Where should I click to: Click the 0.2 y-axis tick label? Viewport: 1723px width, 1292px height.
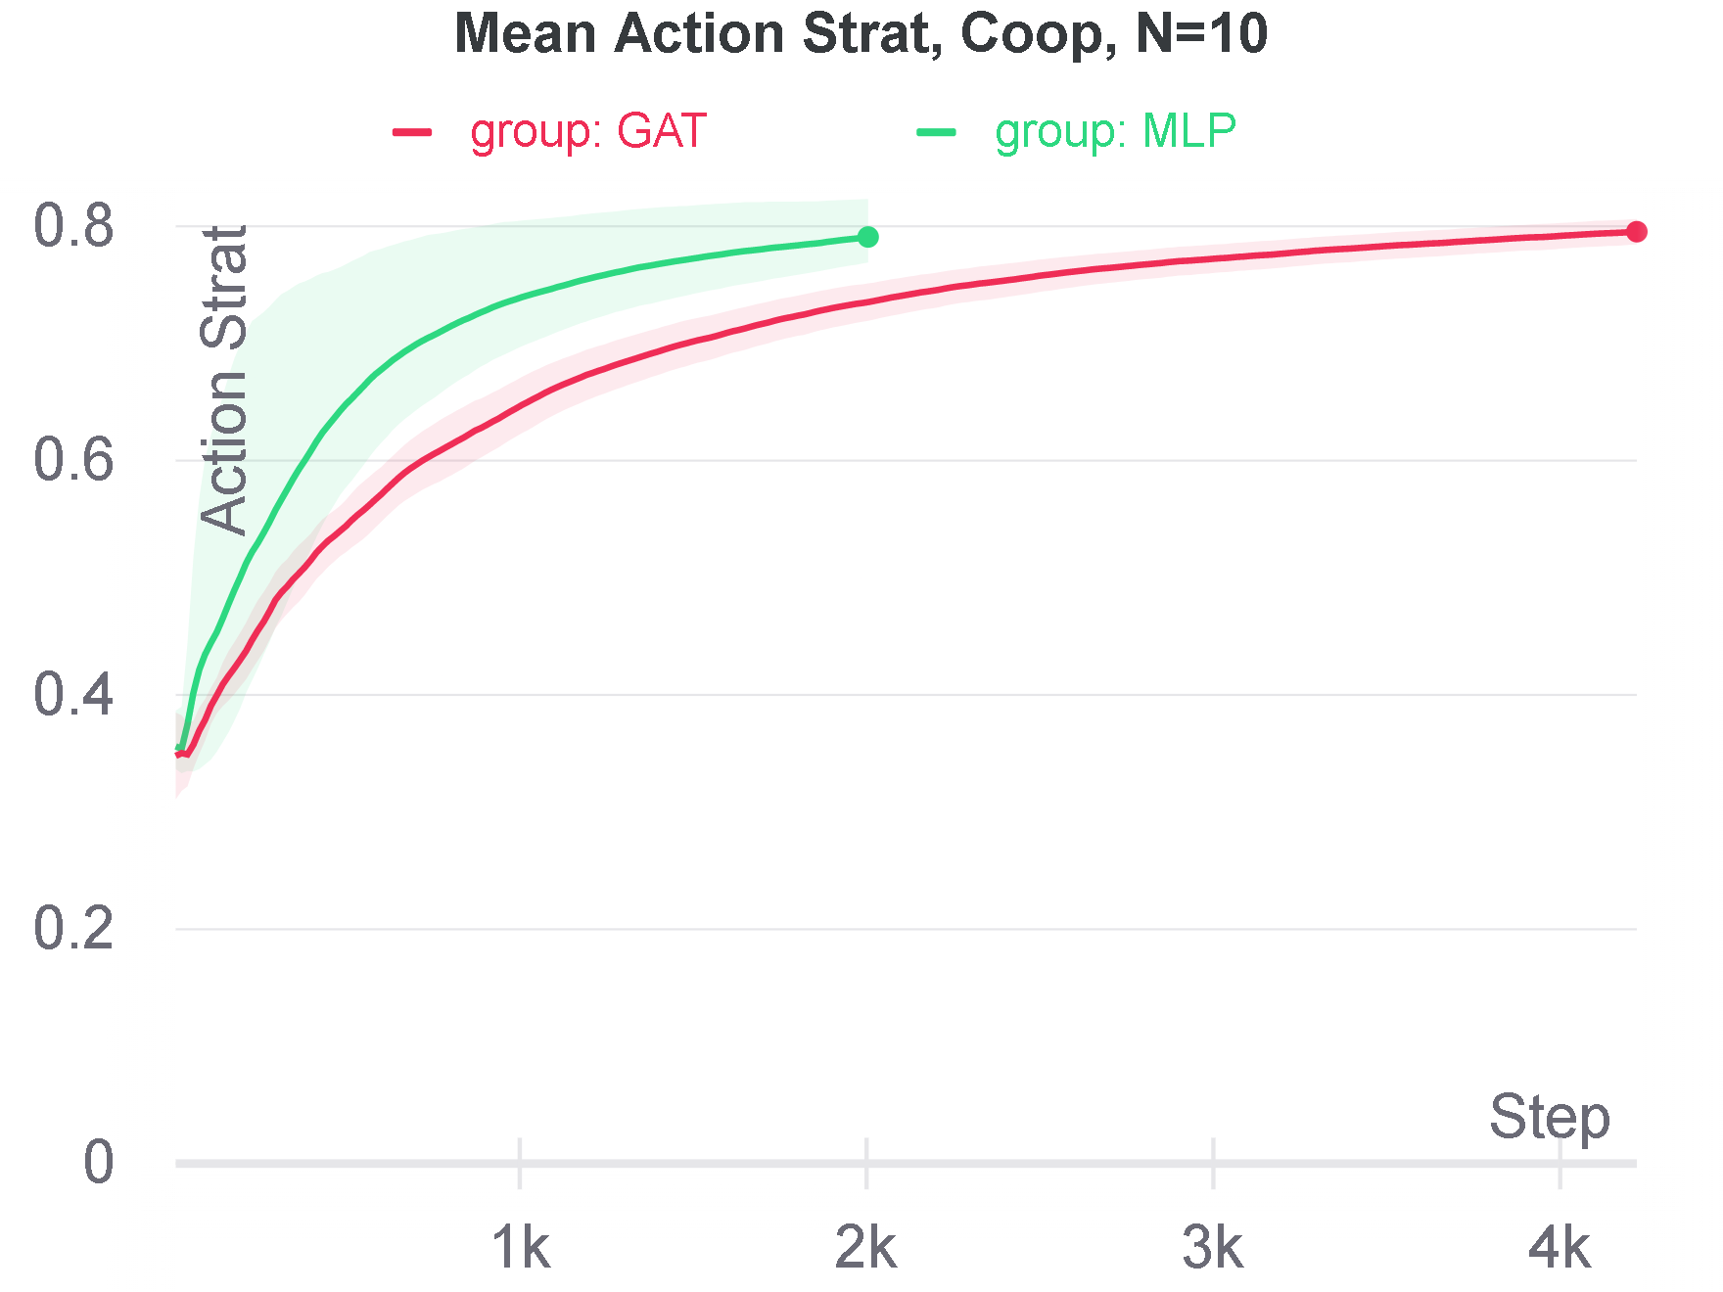[73, 929]
